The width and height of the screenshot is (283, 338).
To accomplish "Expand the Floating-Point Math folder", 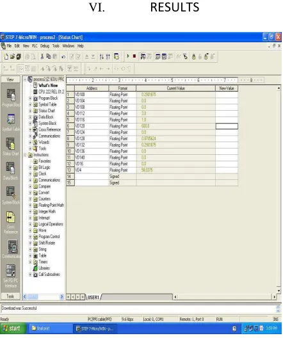I will click(30, 205).
